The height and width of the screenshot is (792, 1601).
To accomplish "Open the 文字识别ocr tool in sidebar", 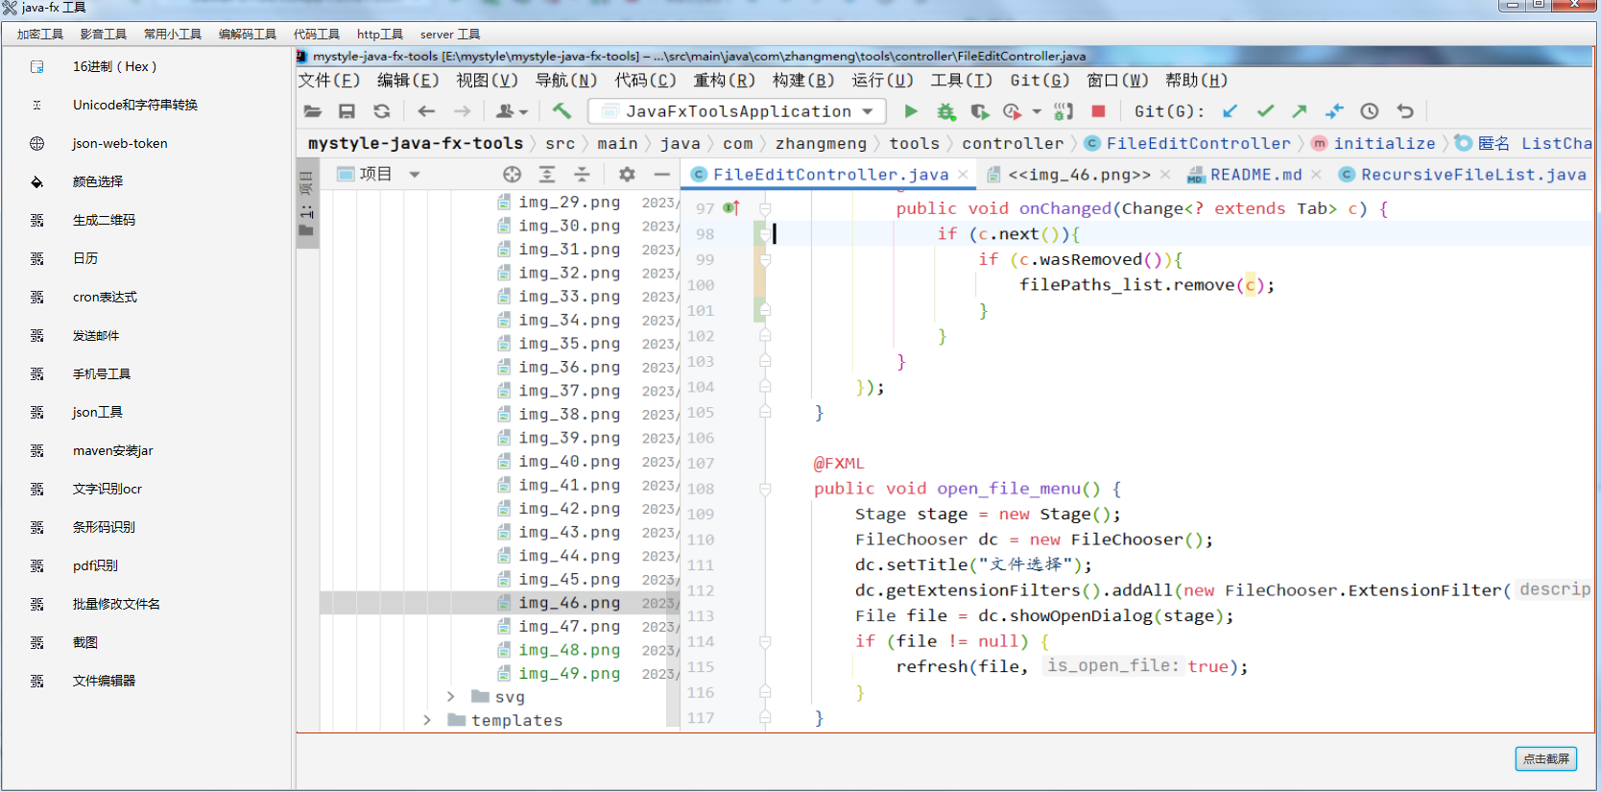I will point(107,489).
